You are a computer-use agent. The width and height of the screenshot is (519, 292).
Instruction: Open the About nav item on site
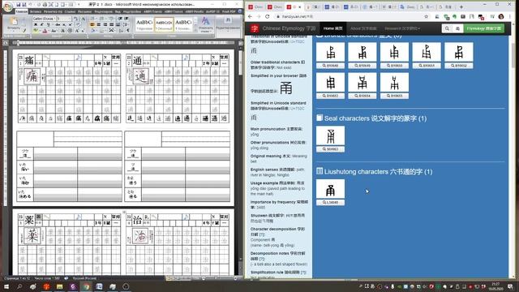coord(363,28)
